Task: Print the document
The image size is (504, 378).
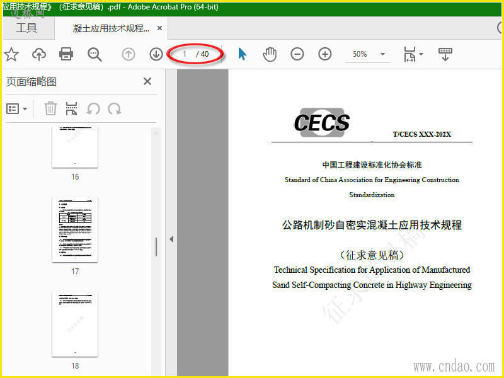Action: (66, 54)
